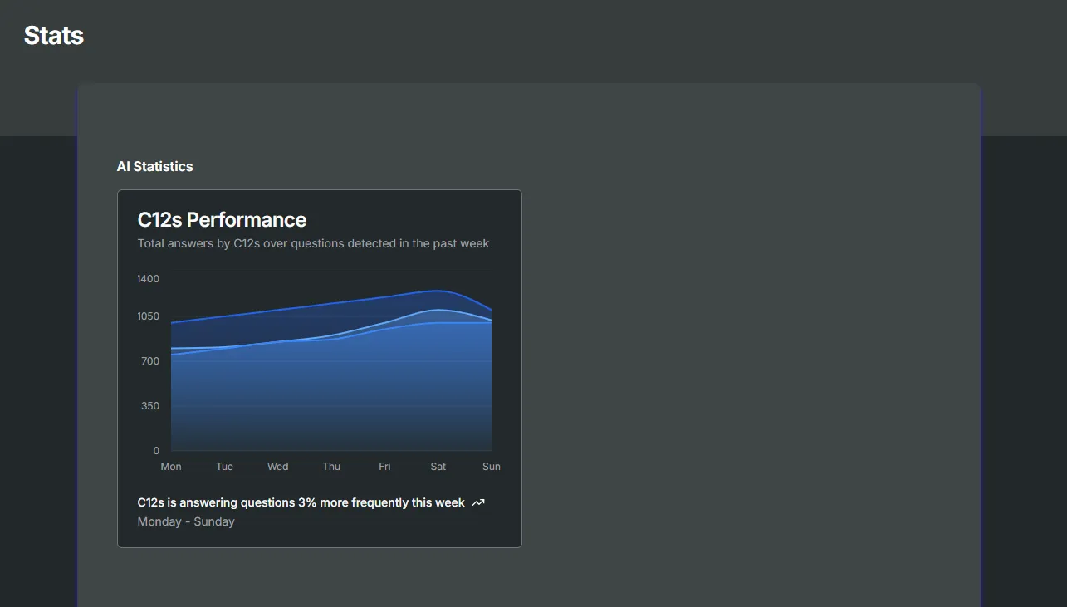Image resolution: width=1067 pixels, height=607 pixels.
Task: Select Fri on the chart x-axis
Action: 384,467
